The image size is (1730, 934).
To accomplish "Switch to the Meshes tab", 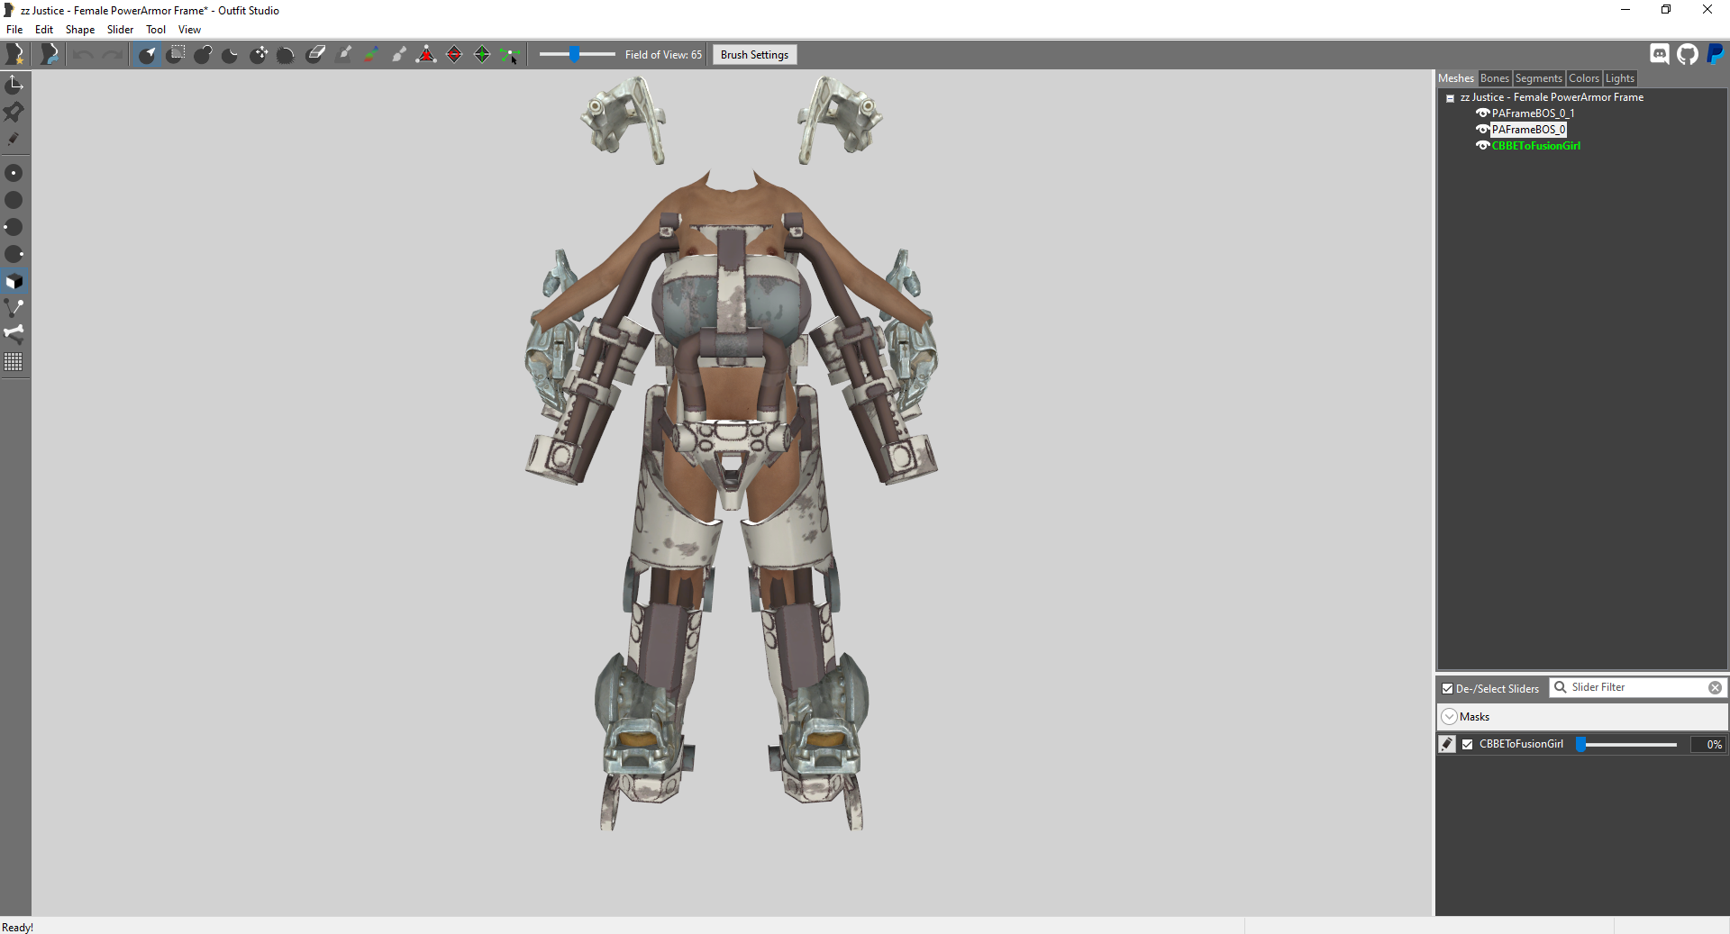I will (1456, 78).
